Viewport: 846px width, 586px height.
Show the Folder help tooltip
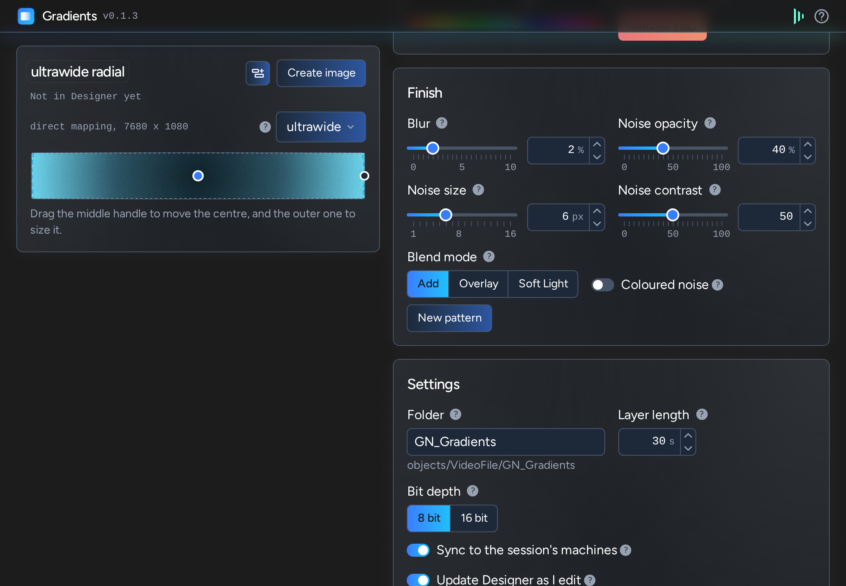pyautogui.click(x=456, y=414)
